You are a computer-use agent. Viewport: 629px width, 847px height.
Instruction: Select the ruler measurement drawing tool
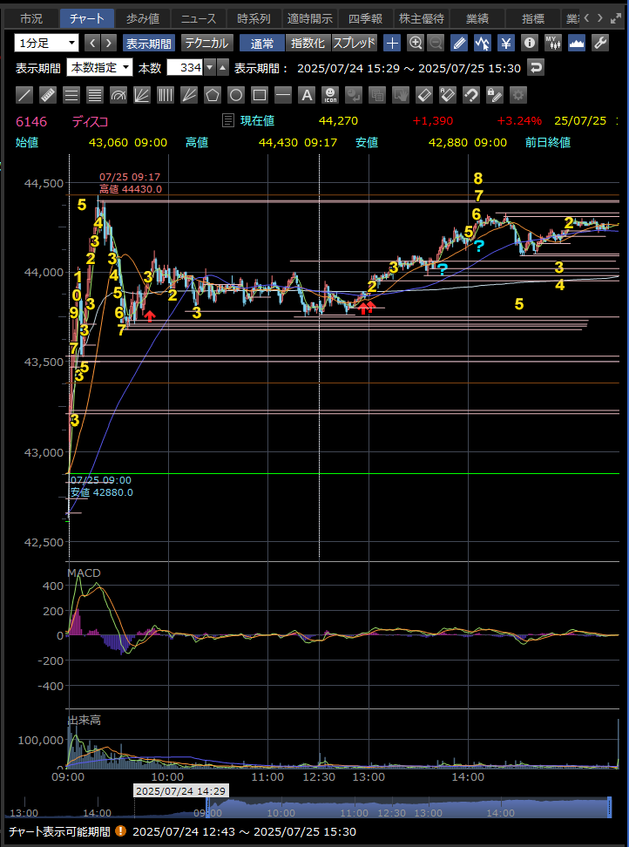[x=48, y=96]
